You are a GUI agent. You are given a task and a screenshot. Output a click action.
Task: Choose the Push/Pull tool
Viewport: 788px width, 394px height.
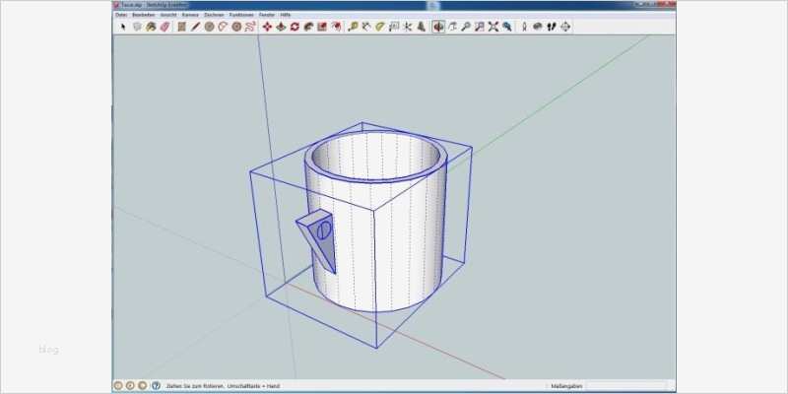click(x=281, y=27)
